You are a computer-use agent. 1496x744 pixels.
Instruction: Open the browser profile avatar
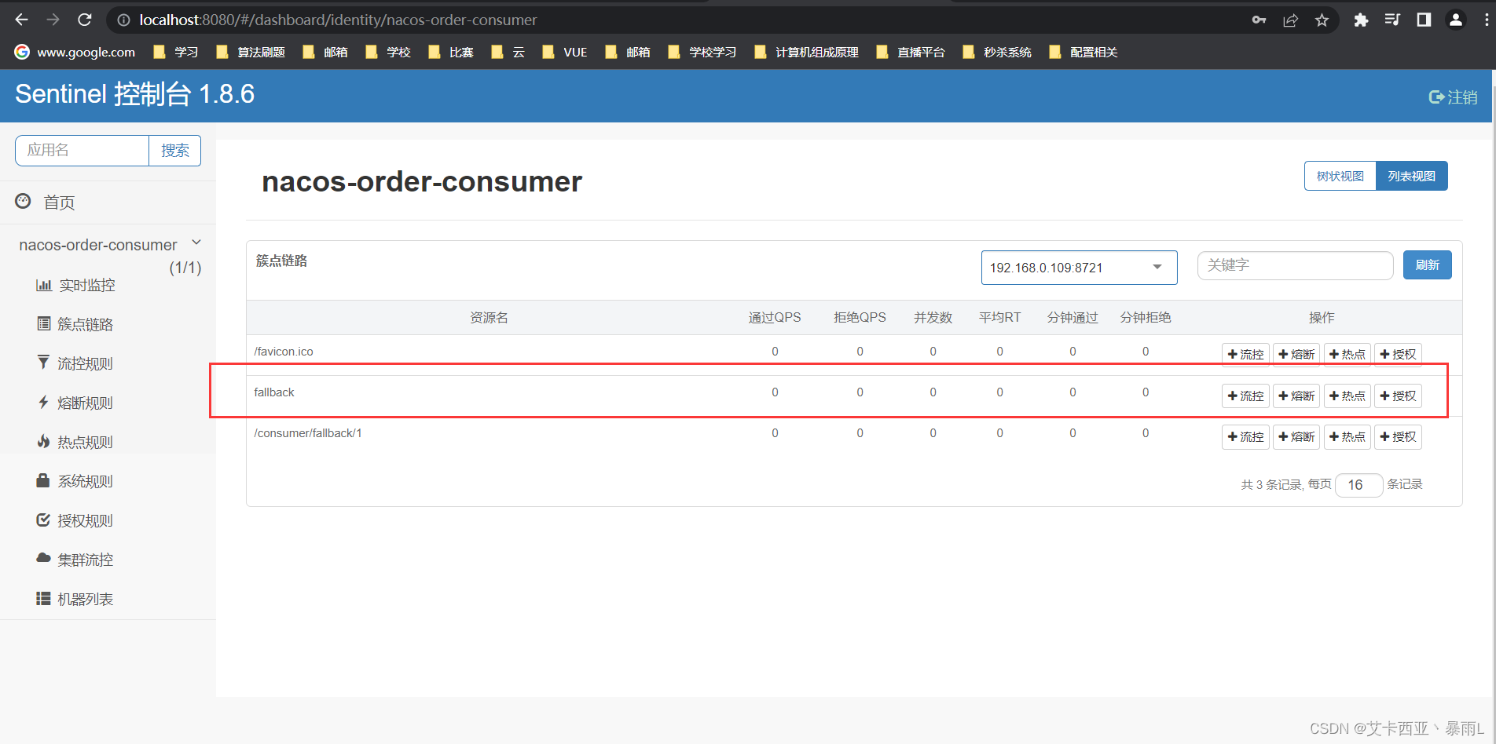pos(1455,20)
